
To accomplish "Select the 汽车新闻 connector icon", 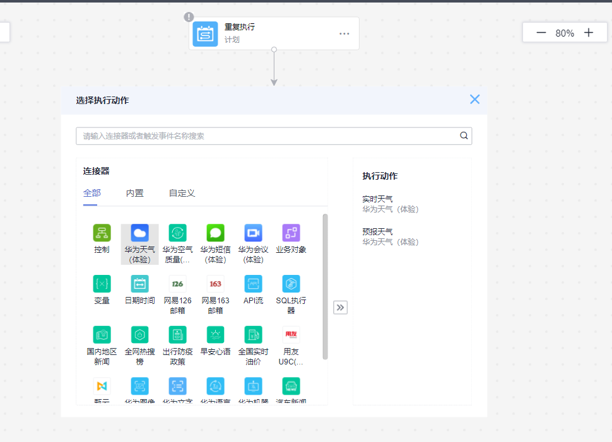I will 291,387.
